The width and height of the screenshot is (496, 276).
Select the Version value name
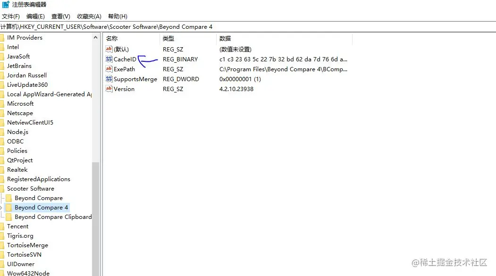(124, 89)
